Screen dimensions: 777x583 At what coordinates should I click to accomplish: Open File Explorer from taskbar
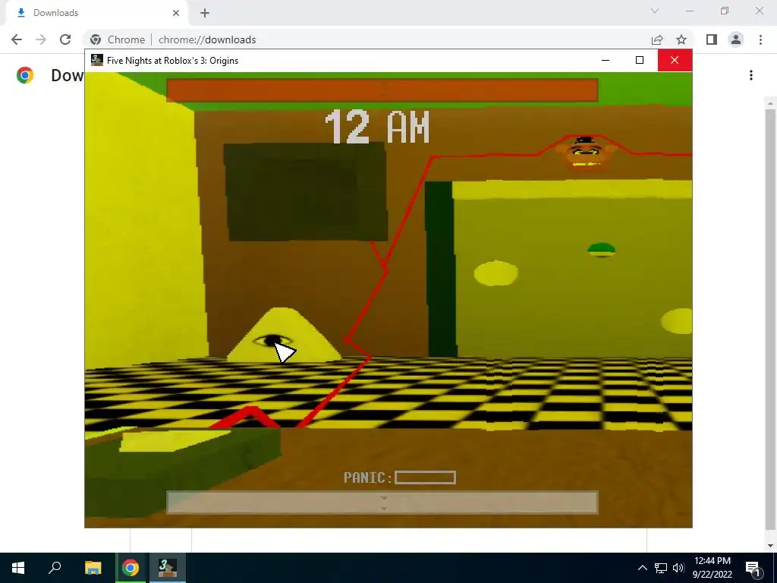(93, 568)
